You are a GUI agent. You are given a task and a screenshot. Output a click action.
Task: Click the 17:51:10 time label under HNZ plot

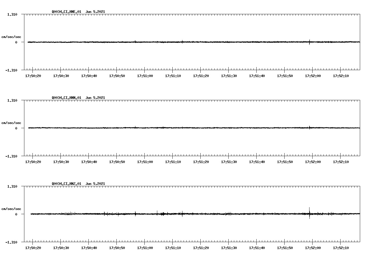point(173,248)
